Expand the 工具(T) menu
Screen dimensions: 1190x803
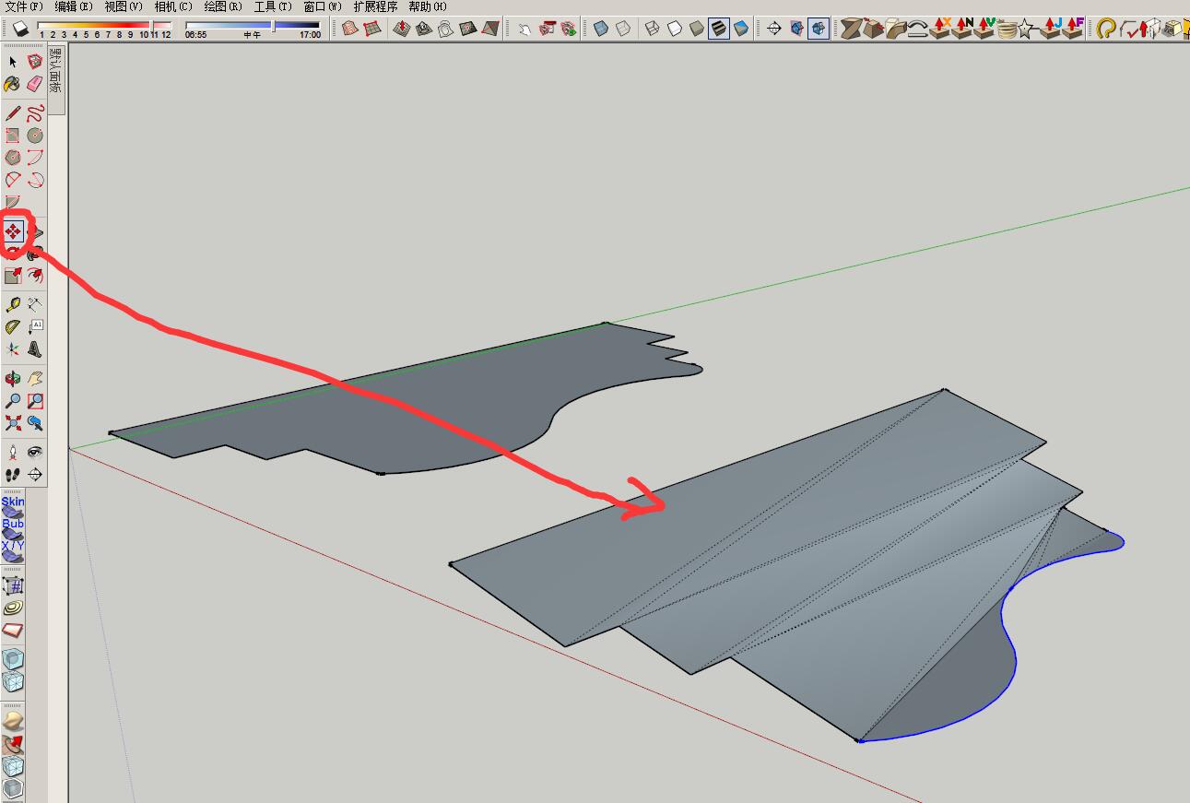273,6
